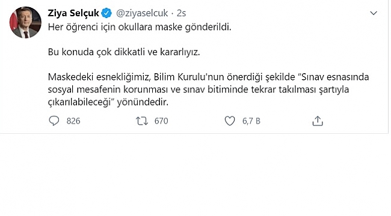This screenshot has height=216, width=391.
Task: Click the empty area below the tweet
Action: coord(194,174)
